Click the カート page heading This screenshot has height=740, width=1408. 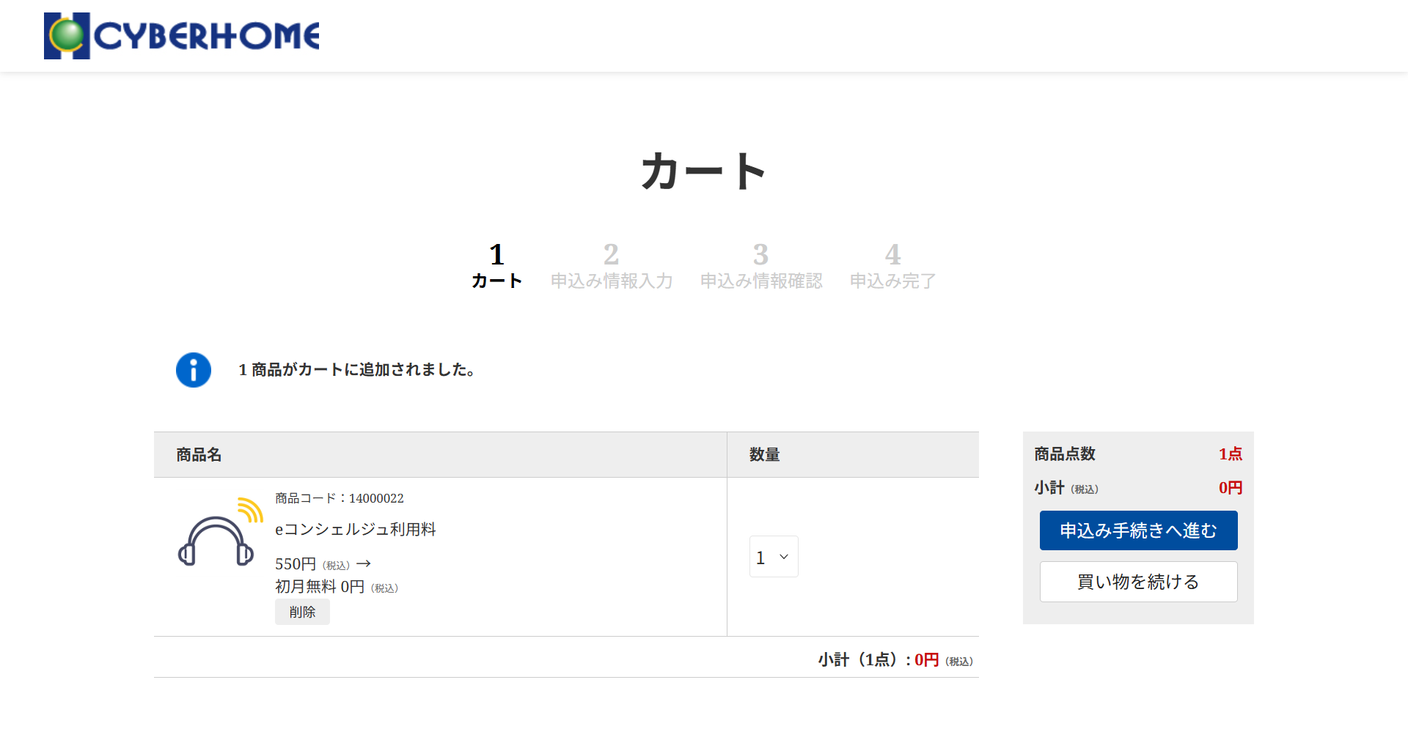pyautogui.click(x=703, y=171)
